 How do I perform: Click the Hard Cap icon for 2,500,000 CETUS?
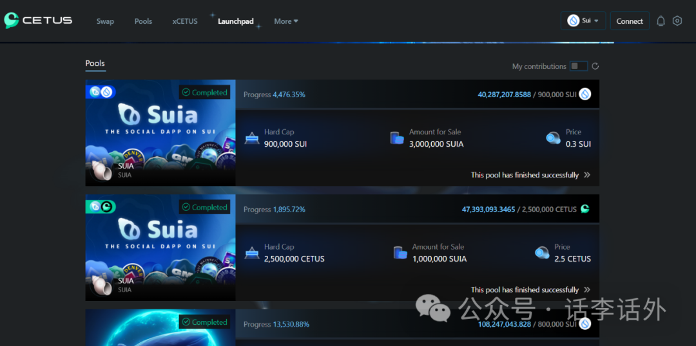click(x=252, y=253)
